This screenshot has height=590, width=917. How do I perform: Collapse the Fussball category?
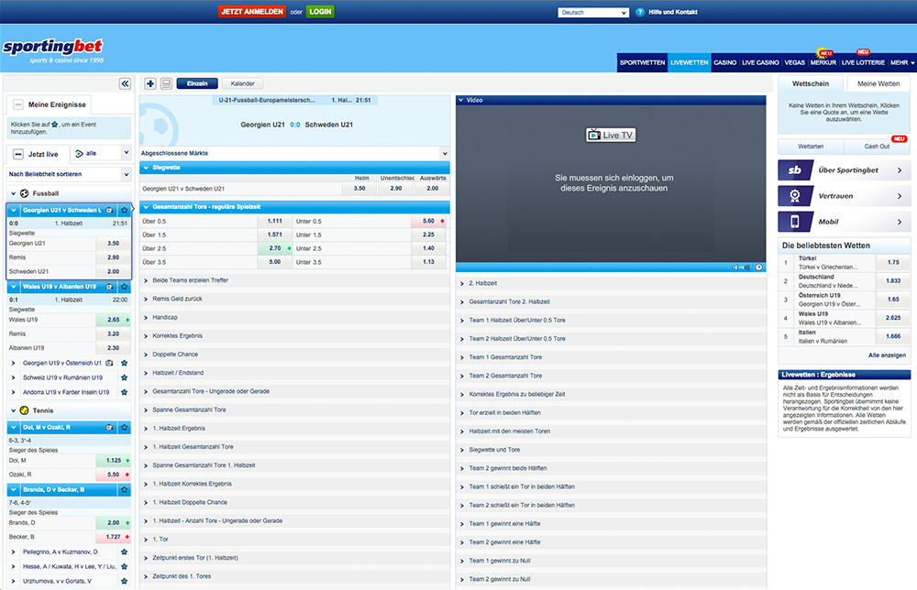14,193
